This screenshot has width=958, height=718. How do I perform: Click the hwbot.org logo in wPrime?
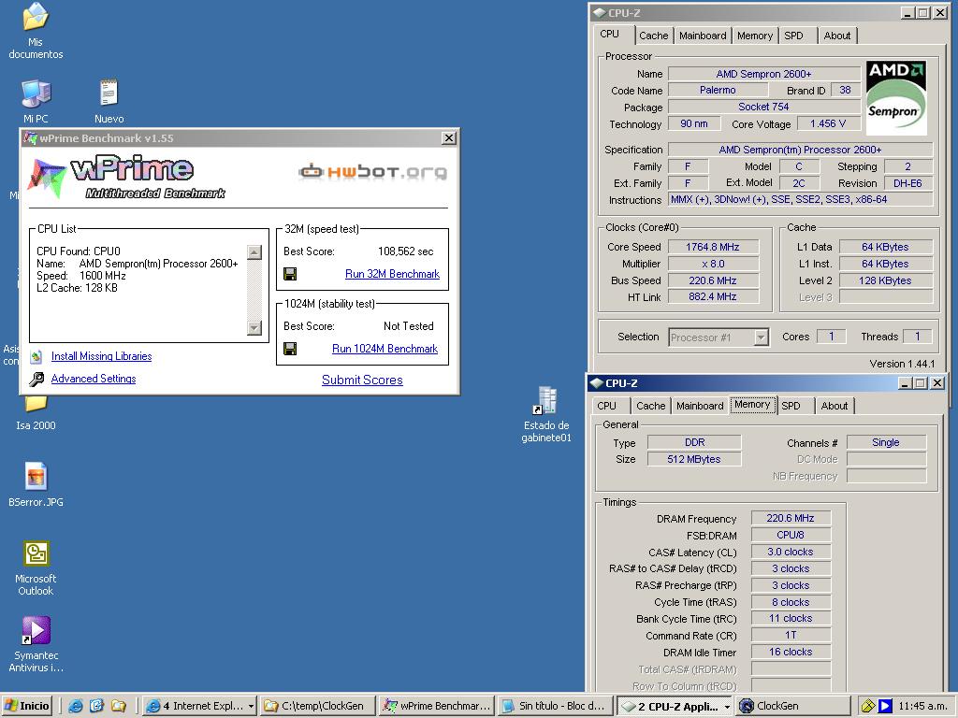coord(373,172)
